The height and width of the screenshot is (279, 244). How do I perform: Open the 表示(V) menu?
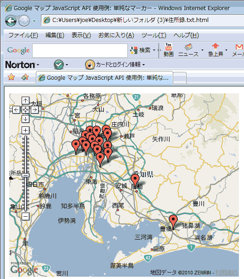pos(81,35)
